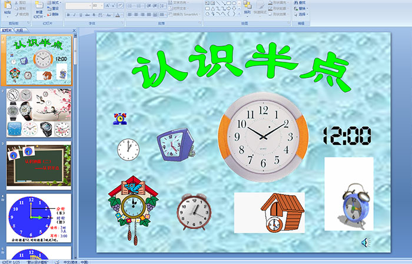Click the increase list indent icon
The image size is (412, 264).
click(155, 6)
